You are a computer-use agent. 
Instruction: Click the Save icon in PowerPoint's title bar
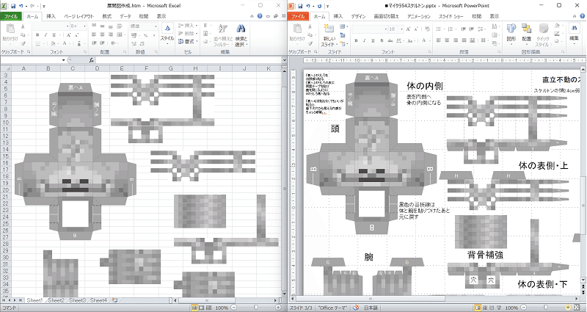[300, 6]
